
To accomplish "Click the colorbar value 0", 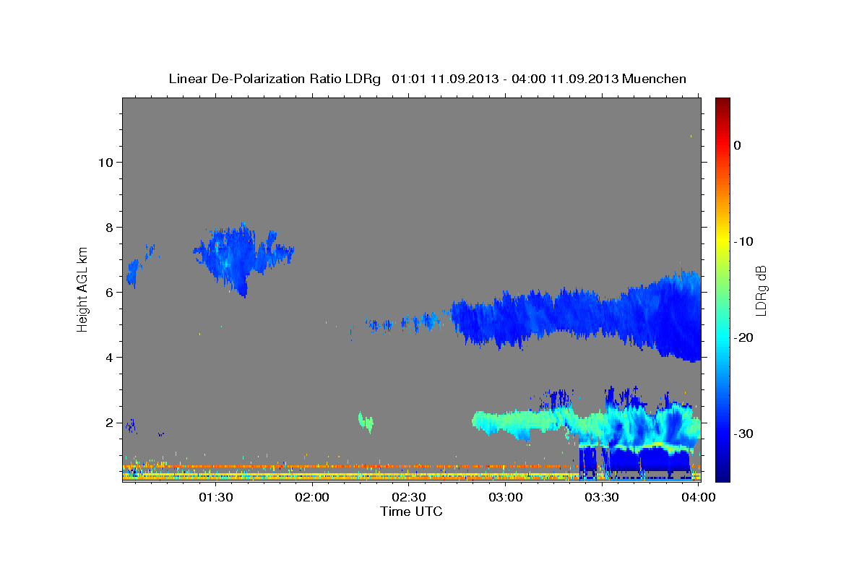I will [738, 145].
